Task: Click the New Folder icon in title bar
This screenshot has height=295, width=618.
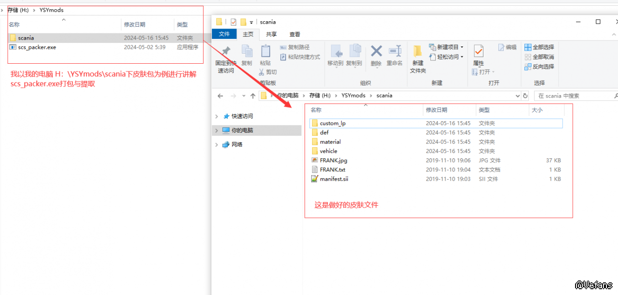Action: click(243, 22)
